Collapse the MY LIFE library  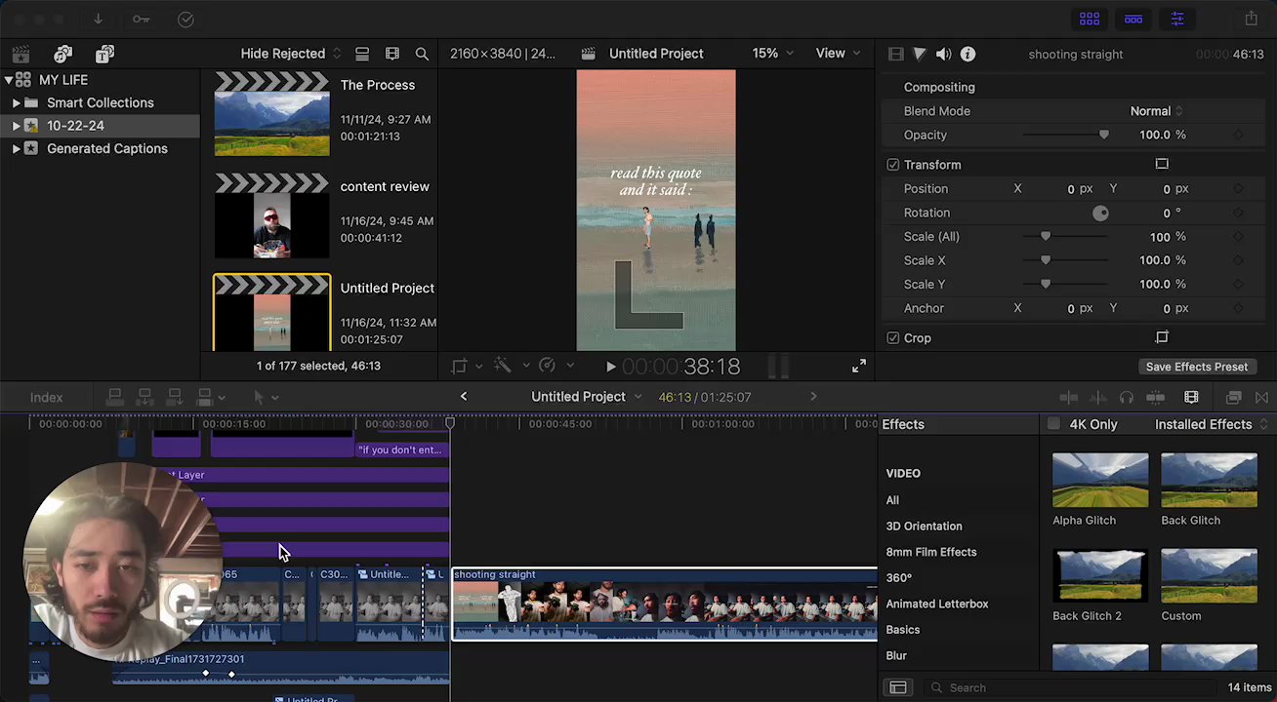[x=8, y=80]
